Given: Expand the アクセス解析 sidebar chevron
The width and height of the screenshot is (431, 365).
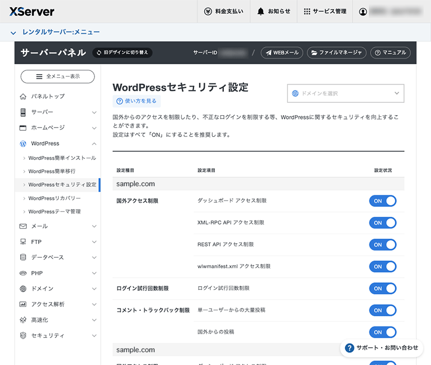Looking at the screenshot, I should (94, 304).
